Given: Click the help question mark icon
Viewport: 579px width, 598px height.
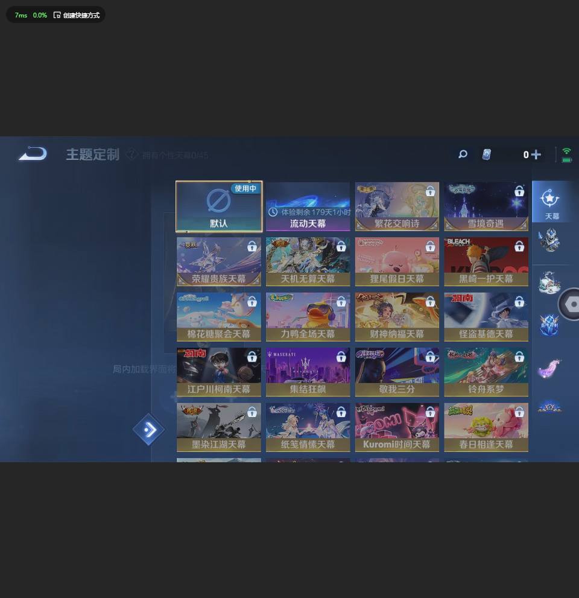Looking at the screenshot, I should click(x=131, y=154).
